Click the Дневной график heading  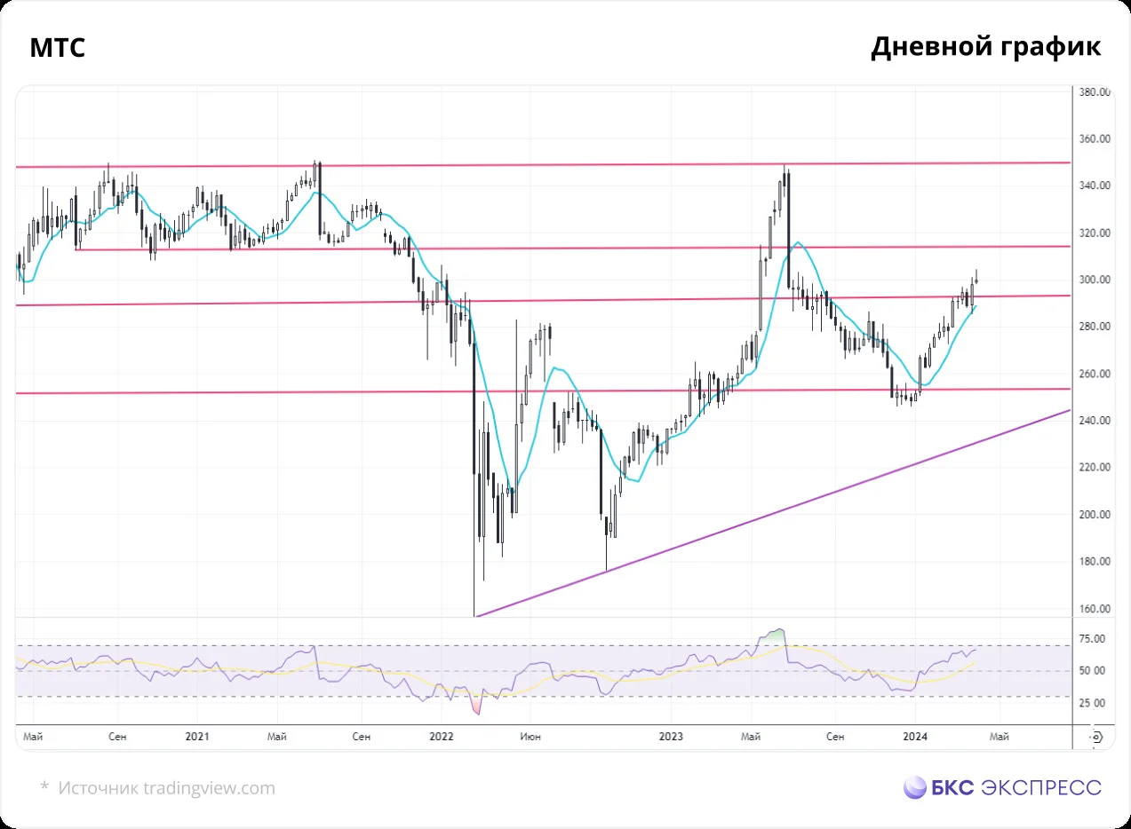(x=985, y=48)
